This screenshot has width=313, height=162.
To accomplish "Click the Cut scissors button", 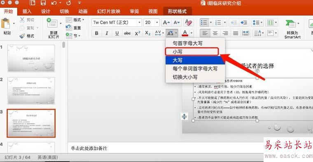I will click(x=27, y=20).
